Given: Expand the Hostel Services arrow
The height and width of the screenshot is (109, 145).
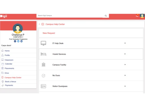Looking at the screenshot, I should pyautogui.click(x=125, y=54).
